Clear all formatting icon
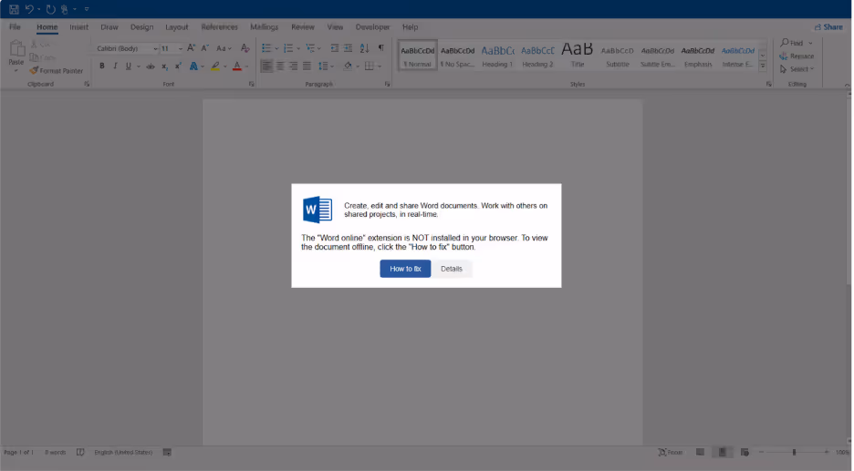Screen dimensions: 854x471 [x=245, y=48]
